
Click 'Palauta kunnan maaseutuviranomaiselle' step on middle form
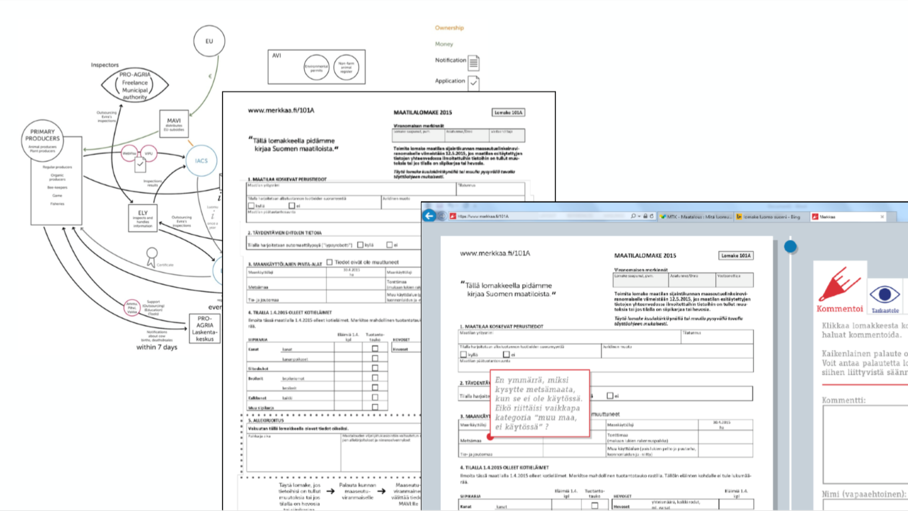pyautogui.click(x=357, y=491)
